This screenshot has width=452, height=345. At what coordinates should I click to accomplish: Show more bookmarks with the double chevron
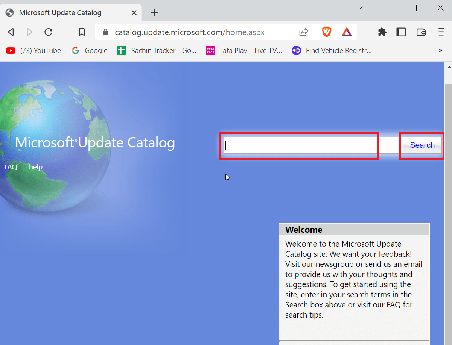pos(440,50)
